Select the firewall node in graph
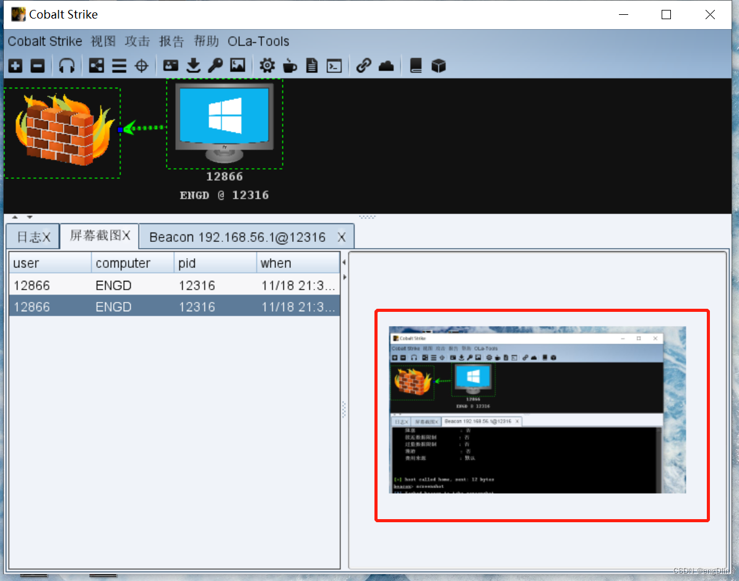Viewport: 739px width, 581px height. [x=63, y=133]
